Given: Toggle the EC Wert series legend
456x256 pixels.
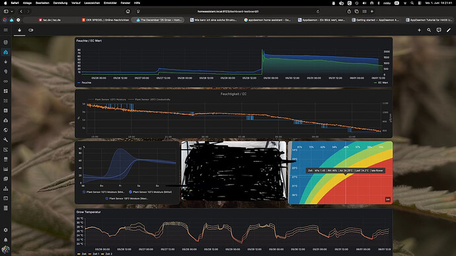Looking at the screenshot, I should click(381, 82).
